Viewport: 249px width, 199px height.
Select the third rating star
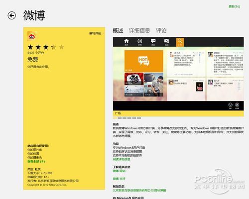click(46, 47)
